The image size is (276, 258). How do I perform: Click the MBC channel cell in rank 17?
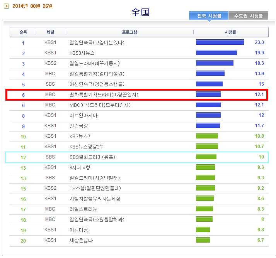(x=50, y=209)
